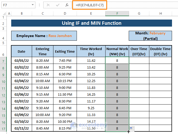Screen dimensions: 178x134
Task: Click exiting time cell 7:45 PM
Action: pyautogui.click(x=65, y=60)
